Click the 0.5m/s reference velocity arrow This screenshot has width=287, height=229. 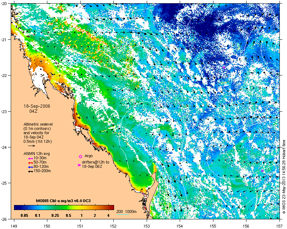point(32,146)
